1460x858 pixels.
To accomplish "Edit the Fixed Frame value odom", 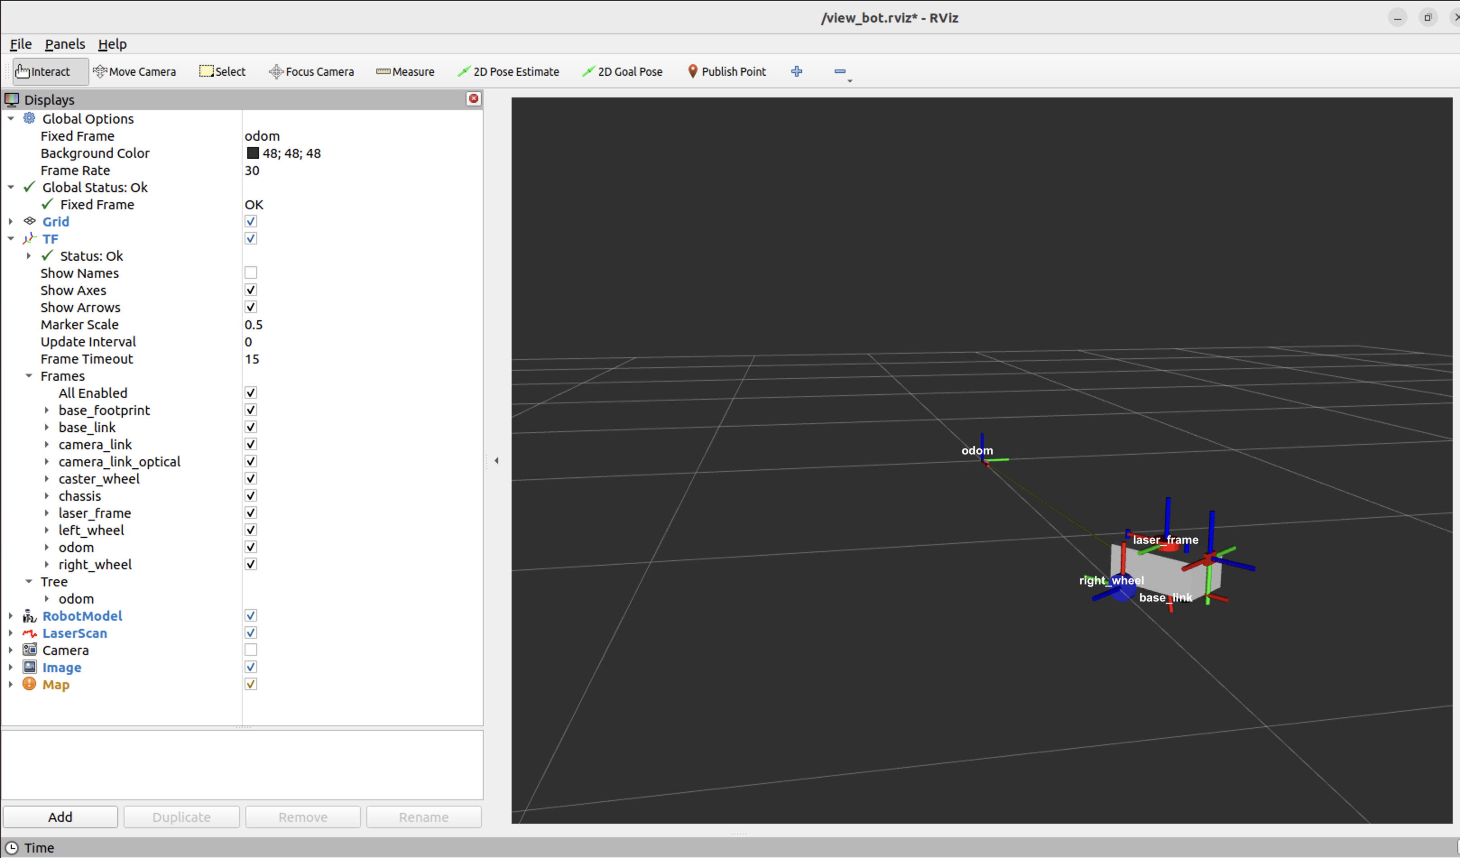I will [x=361, y=136].
